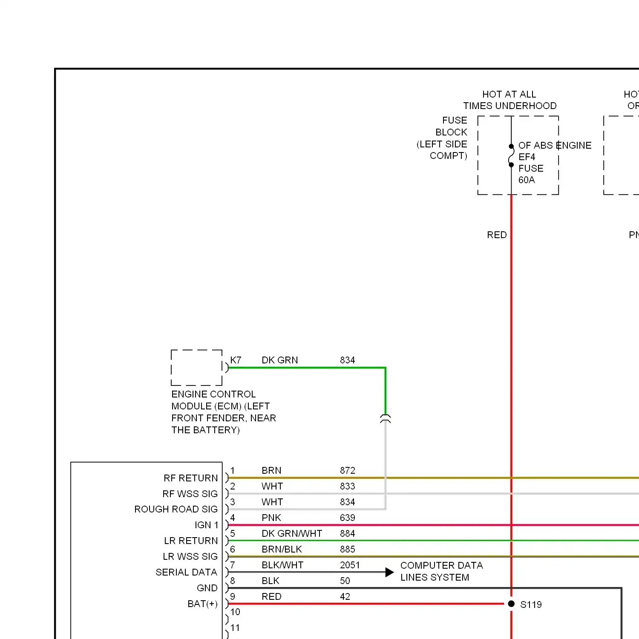The width and height of the screenshot is (639, 639).
Task: Click circuit number 872
Action: click(348, 470)
